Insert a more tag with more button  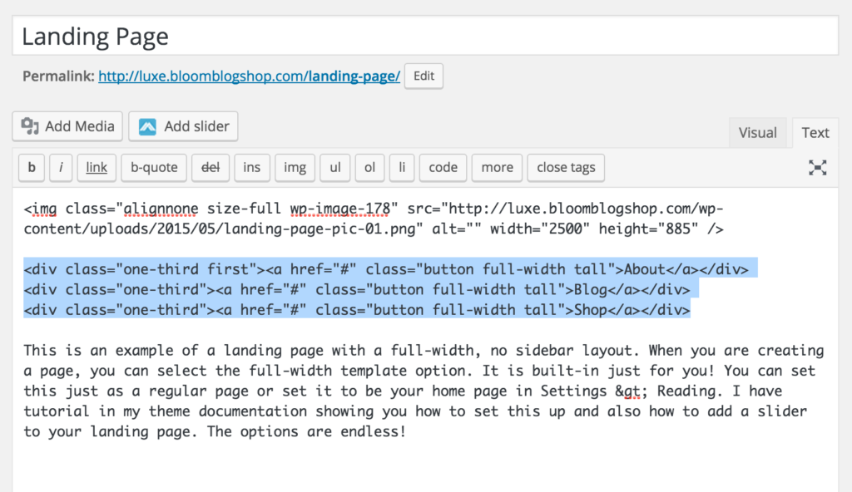coord(497,167)
